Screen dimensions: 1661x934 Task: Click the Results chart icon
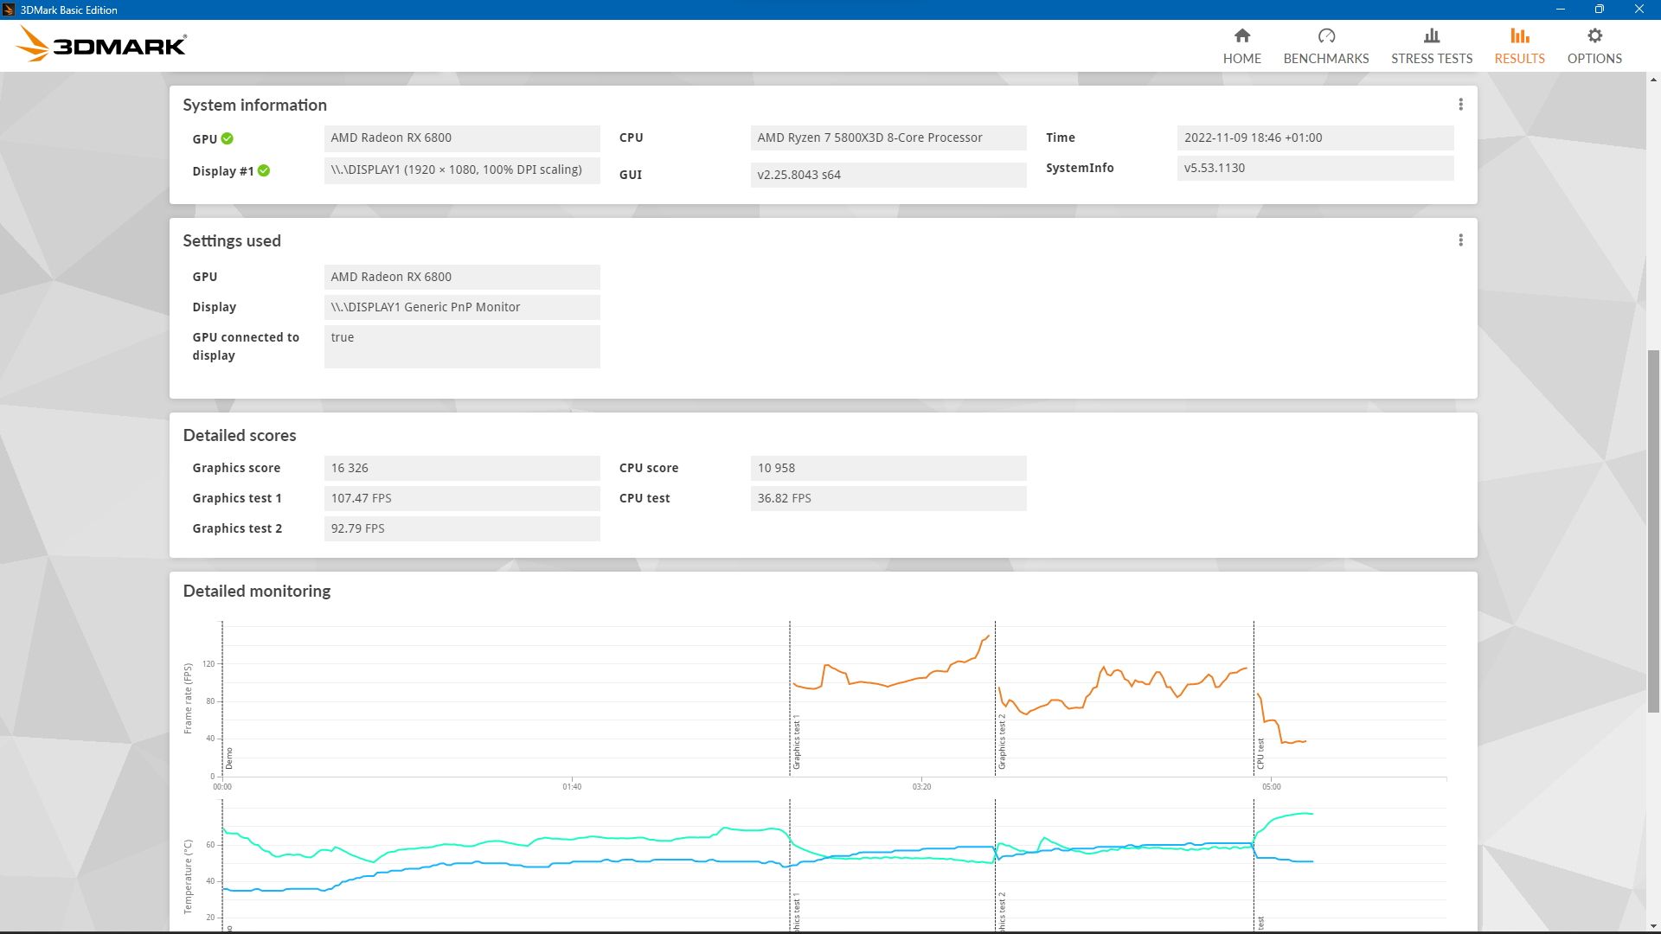point(1519,35)
